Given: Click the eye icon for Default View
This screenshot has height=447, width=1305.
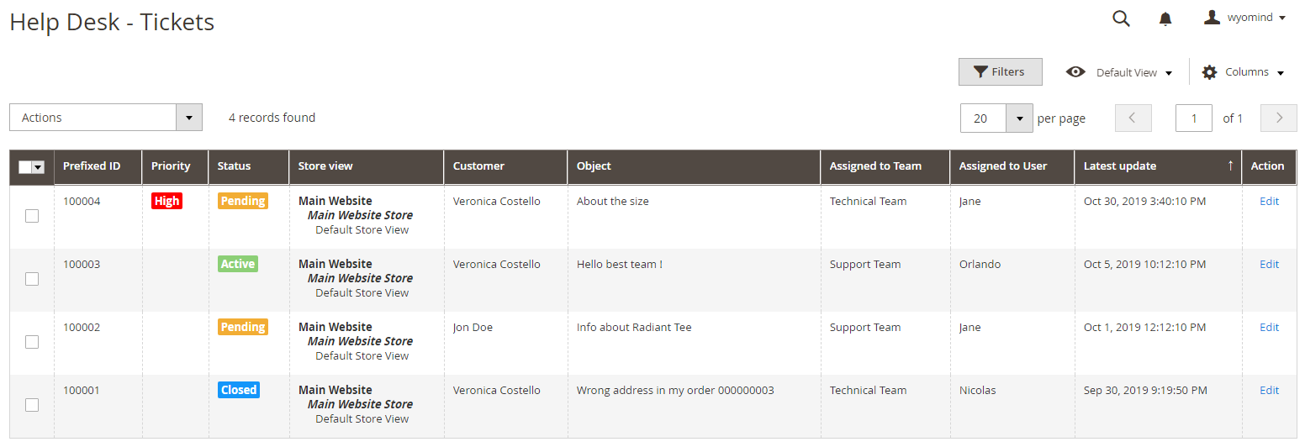Looking at the screenshot, I should [x=1075, y=72].
